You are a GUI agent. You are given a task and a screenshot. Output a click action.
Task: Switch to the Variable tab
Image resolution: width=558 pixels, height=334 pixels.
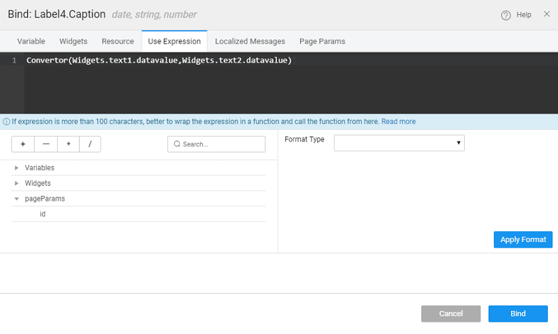pyautogui.click(x=31, y=41)
